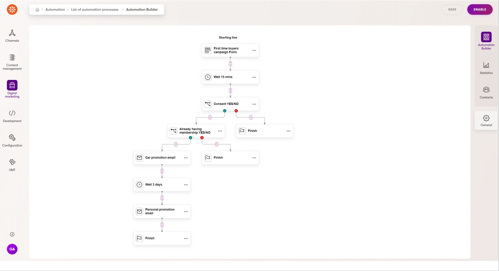This screenshot has height=271, width=499.
Task: Go to the Development section
Action: [x=12, y=116]
